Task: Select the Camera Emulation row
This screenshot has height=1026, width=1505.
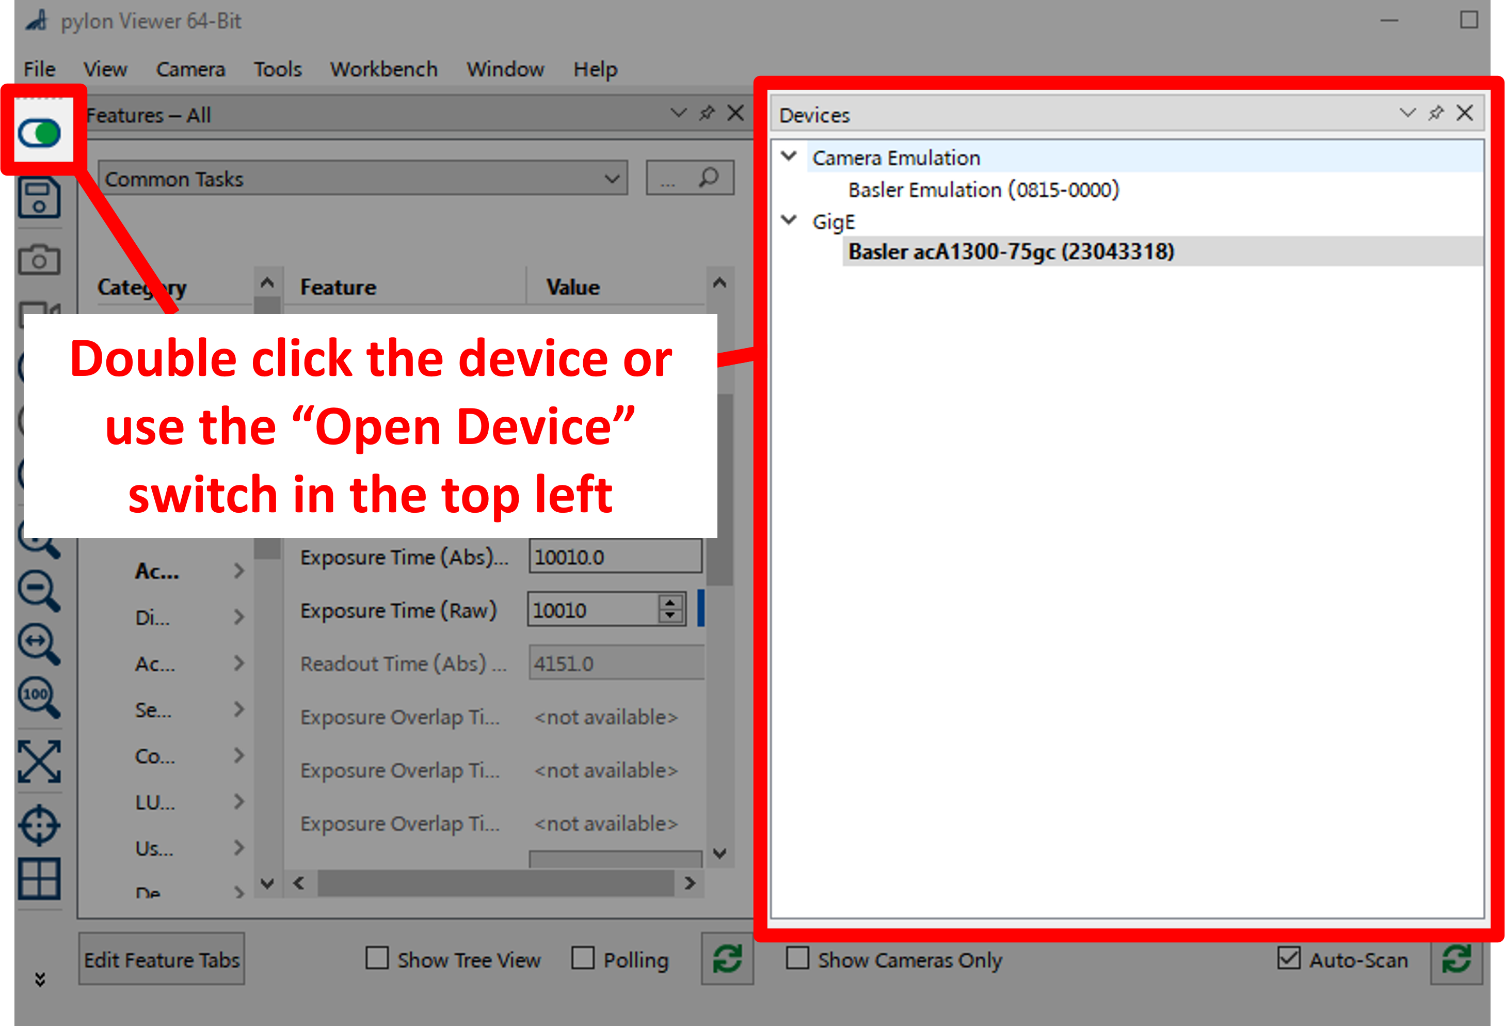Action: (x=1145, y=157)
